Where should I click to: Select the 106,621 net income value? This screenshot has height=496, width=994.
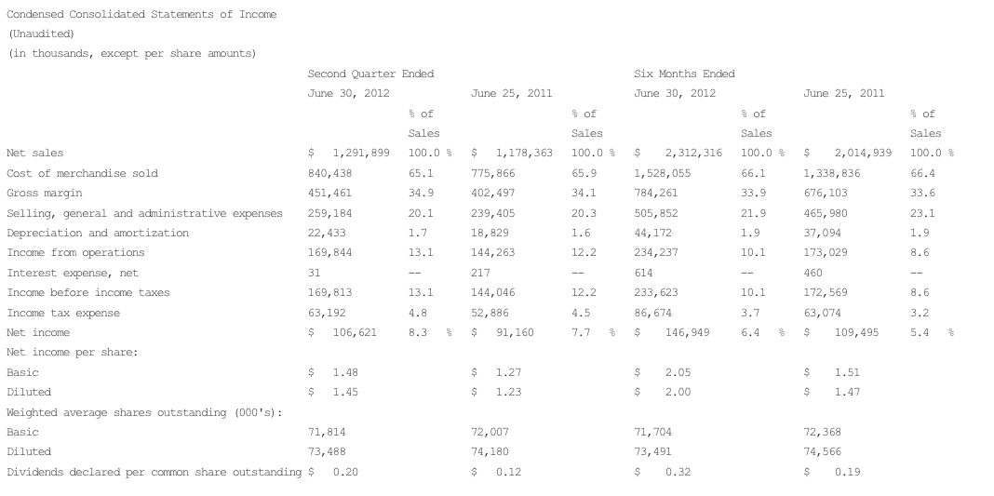353,332
